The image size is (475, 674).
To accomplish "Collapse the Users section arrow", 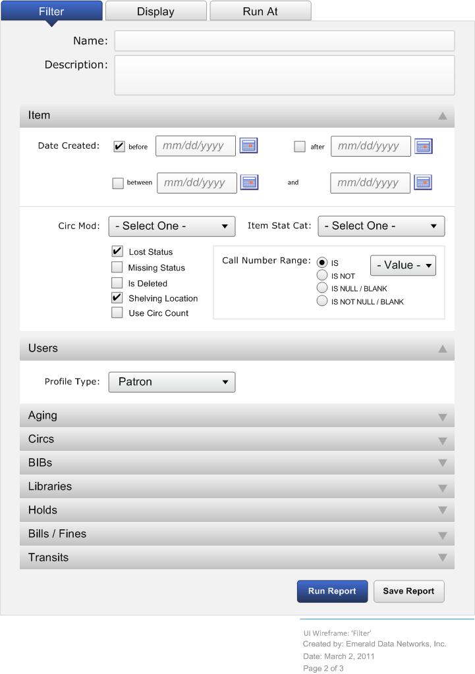I will pyautogui.click(x=443, y=349).
